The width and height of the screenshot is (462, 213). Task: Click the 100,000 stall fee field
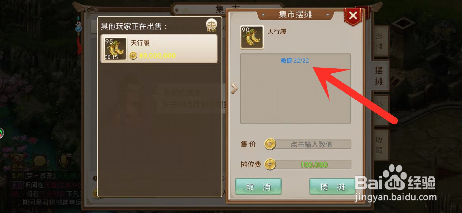[x=311, y=164]
